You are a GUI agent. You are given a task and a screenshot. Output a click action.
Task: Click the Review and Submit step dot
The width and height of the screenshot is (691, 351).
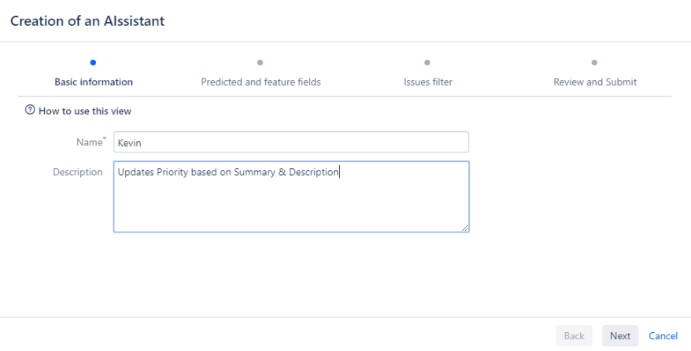[594, 62]
